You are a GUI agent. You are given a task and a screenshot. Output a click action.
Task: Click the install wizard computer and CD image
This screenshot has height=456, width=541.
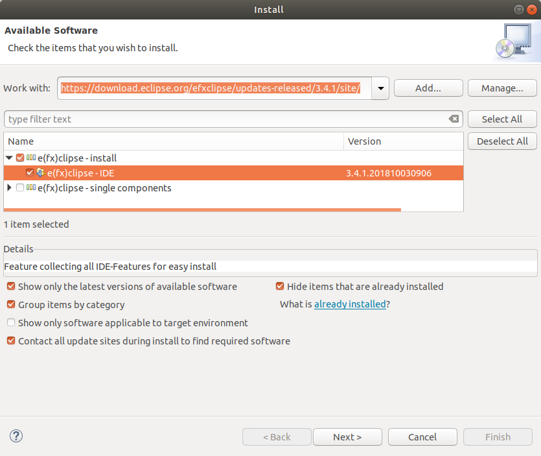(x=514, y=41)
